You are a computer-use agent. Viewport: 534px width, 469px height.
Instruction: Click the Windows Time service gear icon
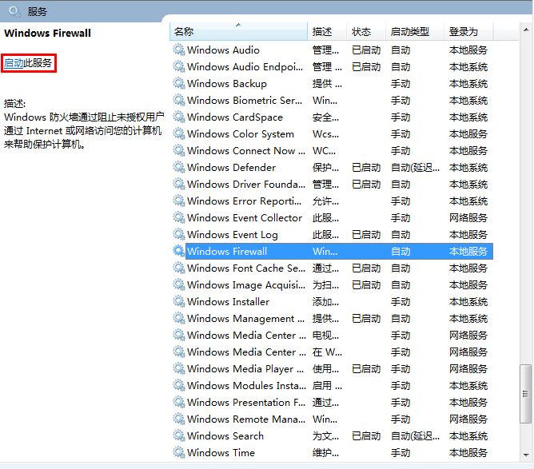point(178,452)
